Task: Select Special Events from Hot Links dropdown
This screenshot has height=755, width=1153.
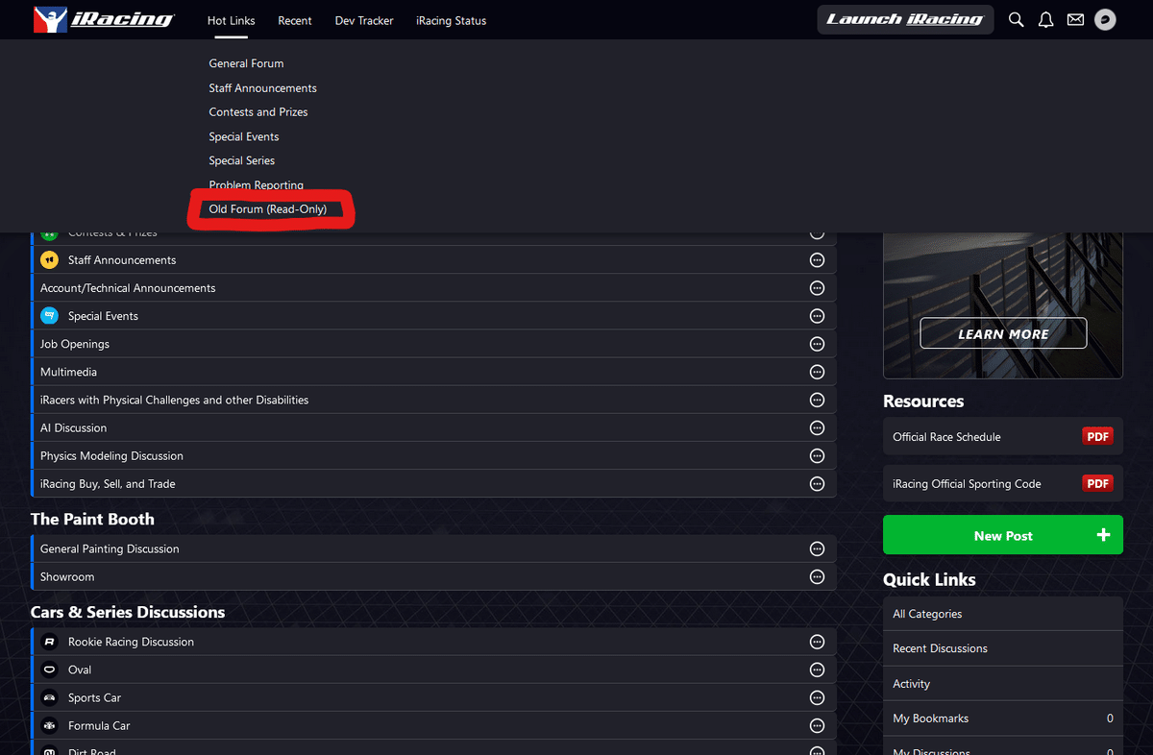Action: [244, 136]
